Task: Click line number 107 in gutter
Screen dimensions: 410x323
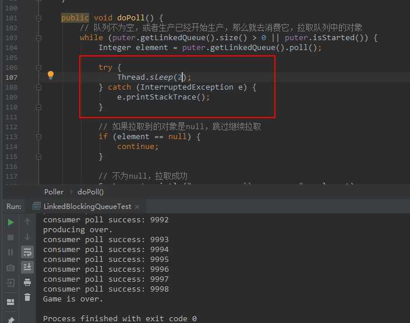Action: point(11,77)
